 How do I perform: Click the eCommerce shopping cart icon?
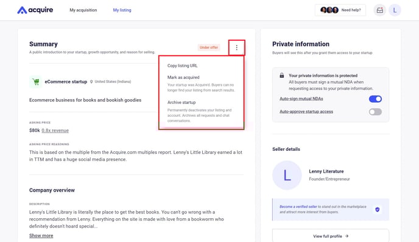(x=35, y=81)
